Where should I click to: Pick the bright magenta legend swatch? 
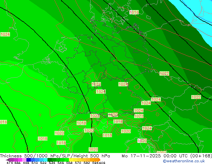(x=20, y=160)
